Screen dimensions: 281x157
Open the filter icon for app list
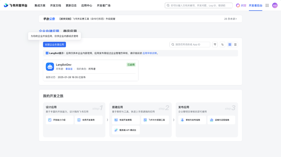tap(215, 45)
